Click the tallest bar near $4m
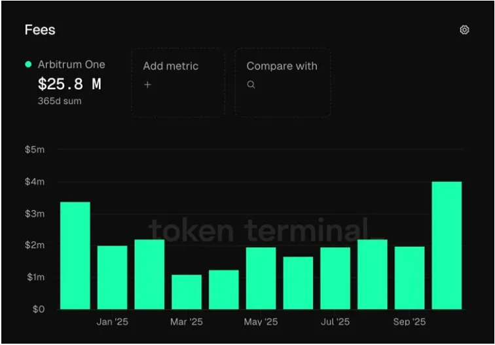This screenshot has height=345, width=495. tap(447, 245)
